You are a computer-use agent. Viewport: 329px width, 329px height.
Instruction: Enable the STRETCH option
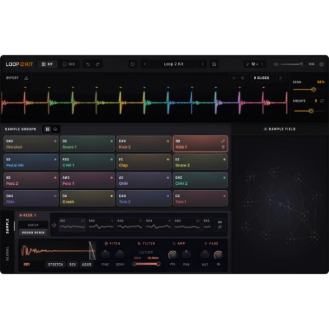[x=55, y=265]
